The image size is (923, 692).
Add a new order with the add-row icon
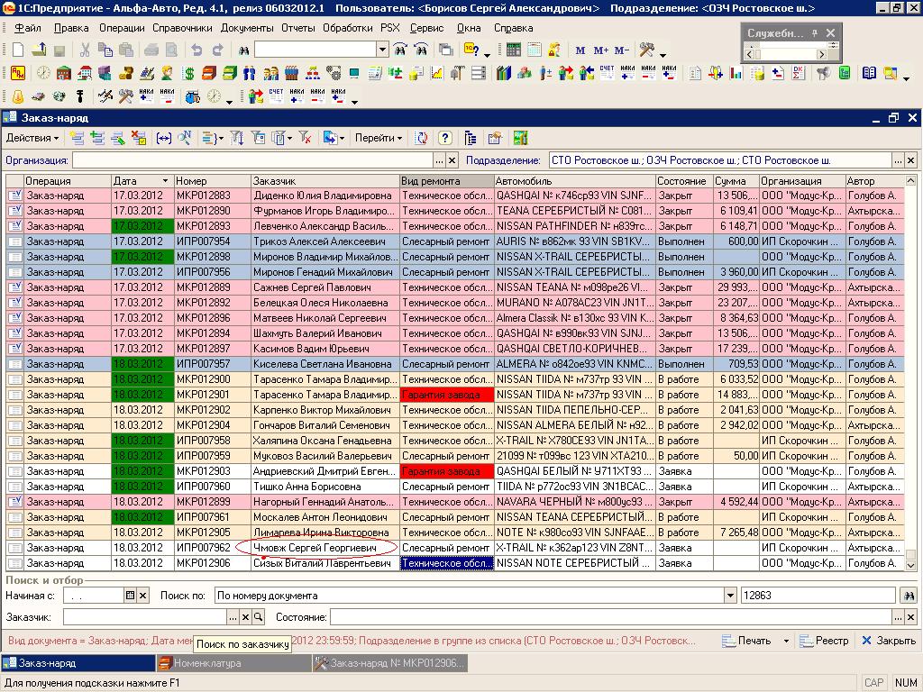[77, 138]
